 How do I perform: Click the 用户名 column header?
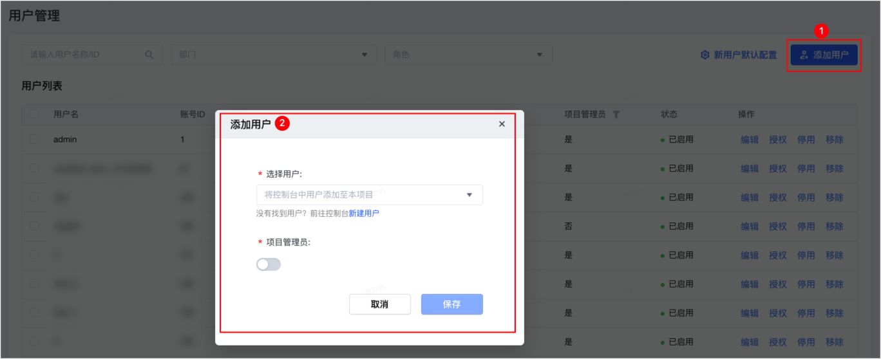pos(66,115)
